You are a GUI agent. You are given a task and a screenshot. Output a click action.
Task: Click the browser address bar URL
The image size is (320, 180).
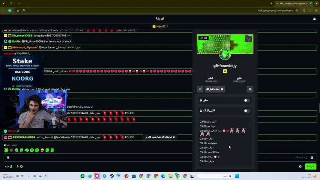point(276,10)
